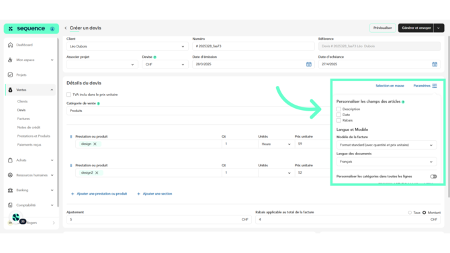The height and width of the screenshot is (253, 450).
Task: Expand the Mon espace menu
Action: click(x=52, y=60)
